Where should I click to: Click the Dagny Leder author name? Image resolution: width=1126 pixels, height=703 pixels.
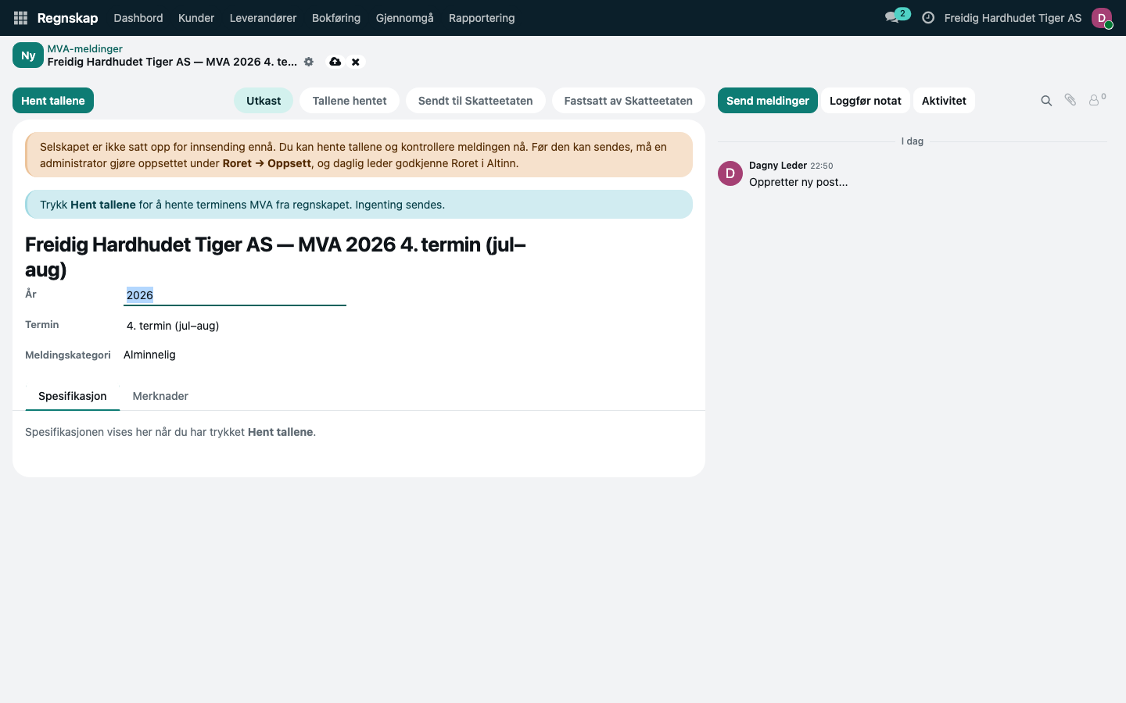(778, 166)
